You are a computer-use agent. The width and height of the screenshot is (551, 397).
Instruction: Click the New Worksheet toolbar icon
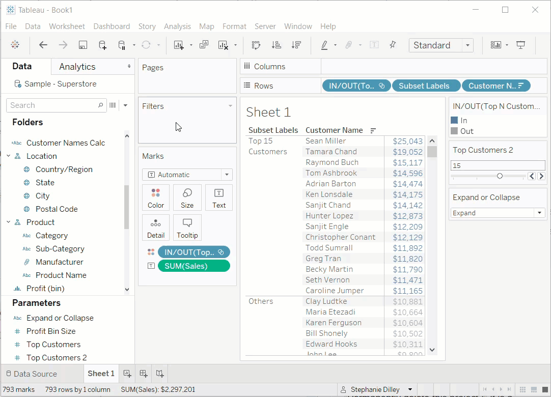coord(179,45)
